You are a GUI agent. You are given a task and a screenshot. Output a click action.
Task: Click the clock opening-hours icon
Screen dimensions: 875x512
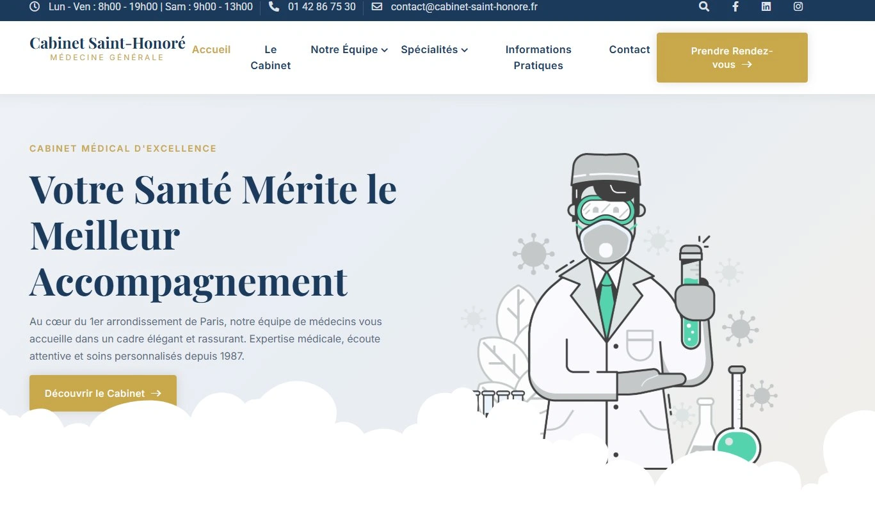(x=35, y=7)
